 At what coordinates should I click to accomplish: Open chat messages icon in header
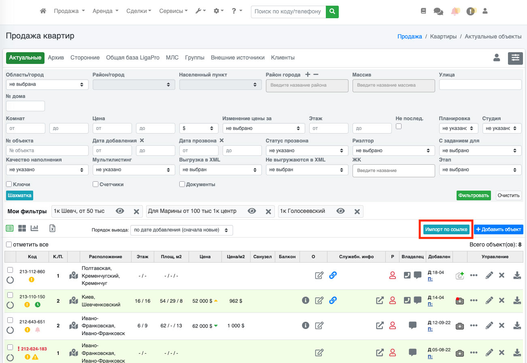(438, 11)
